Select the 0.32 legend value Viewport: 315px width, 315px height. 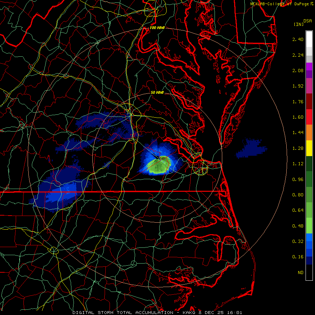(x=298, y=241)
